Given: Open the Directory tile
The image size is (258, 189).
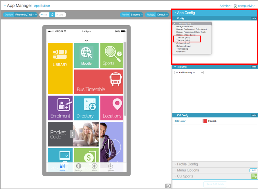Looking at the screenshot, I should [86, 108].
